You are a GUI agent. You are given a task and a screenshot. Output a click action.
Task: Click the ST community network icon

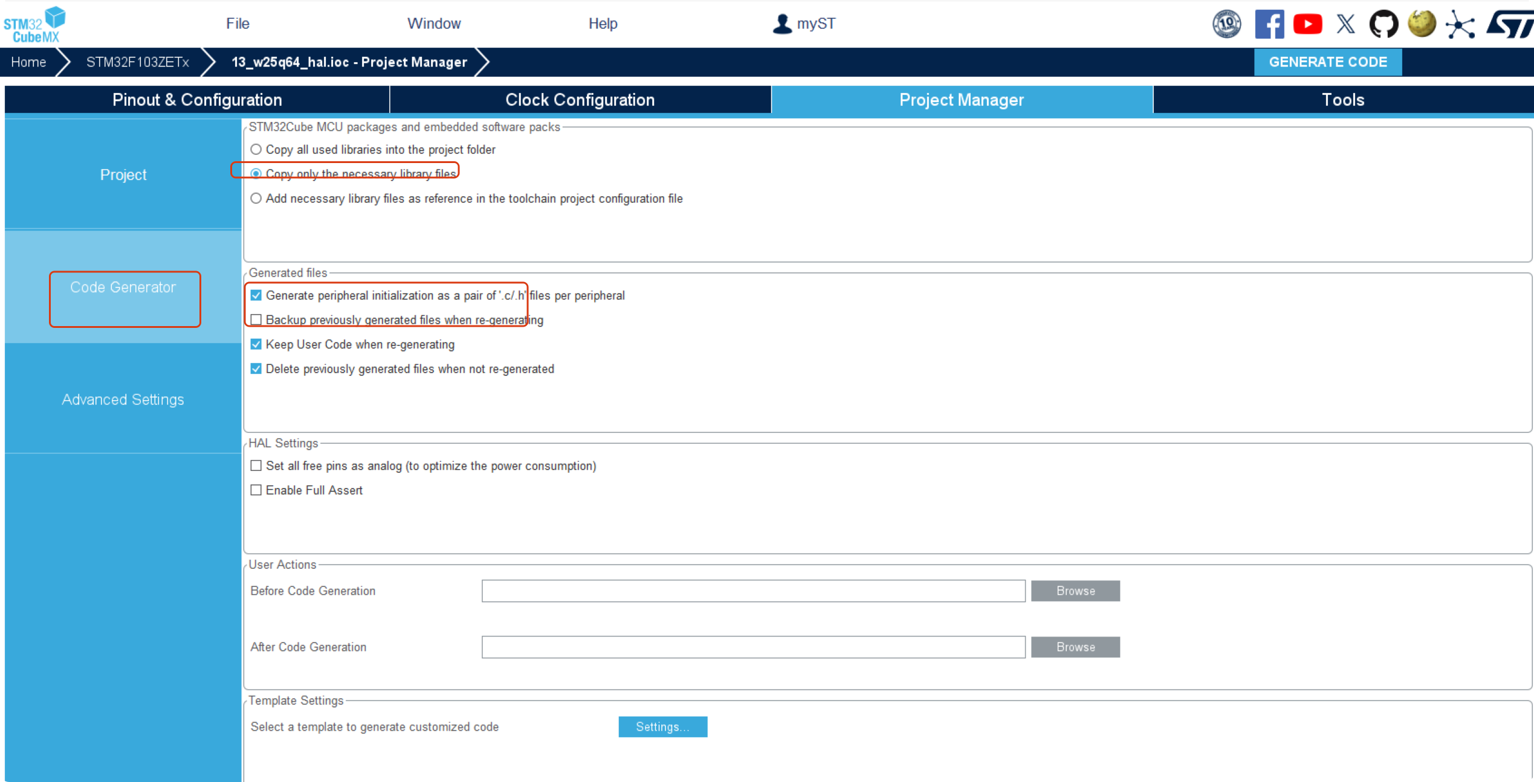1460,25
